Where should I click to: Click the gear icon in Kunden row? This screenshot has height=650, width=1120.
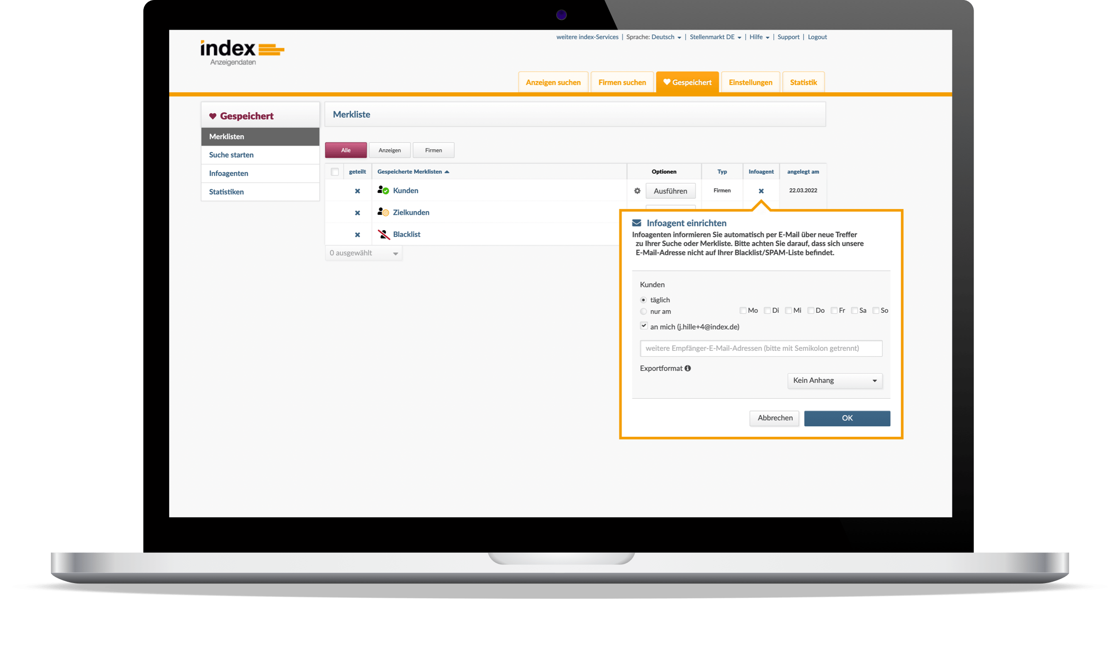[x=637, y=191]
